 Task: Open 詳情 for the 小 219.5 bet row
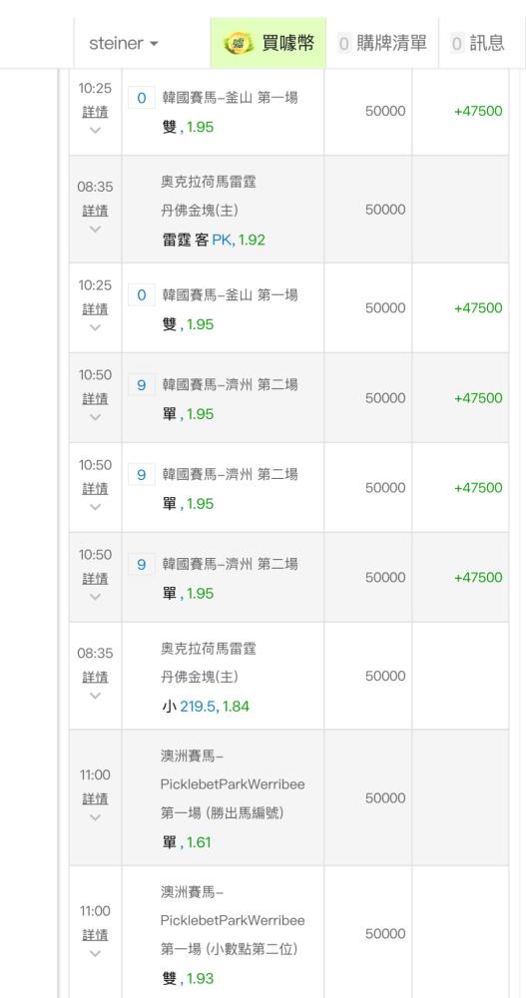(x=95, y=677)
